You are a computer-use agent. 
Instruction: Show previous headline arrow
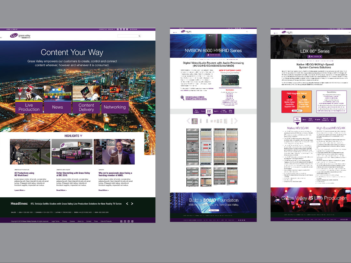click(127, 204)
